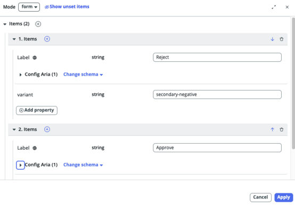The height and width of the screenshot is (205, 295).
Task: Click the Cancel button
Action: (x=260, y=198)
